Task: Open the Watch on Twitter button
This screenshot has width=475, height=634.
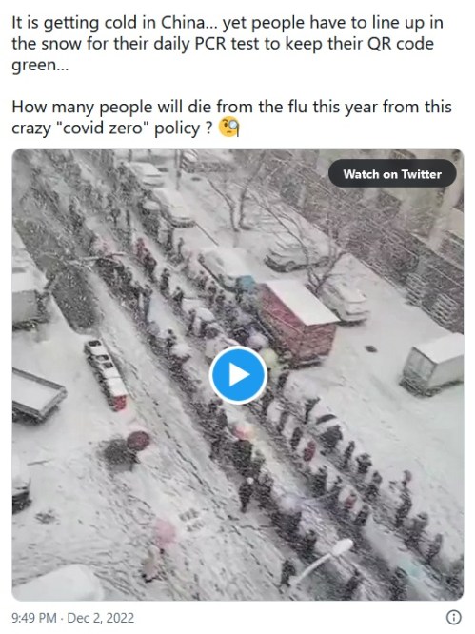Action: click(x=392, y=174)
